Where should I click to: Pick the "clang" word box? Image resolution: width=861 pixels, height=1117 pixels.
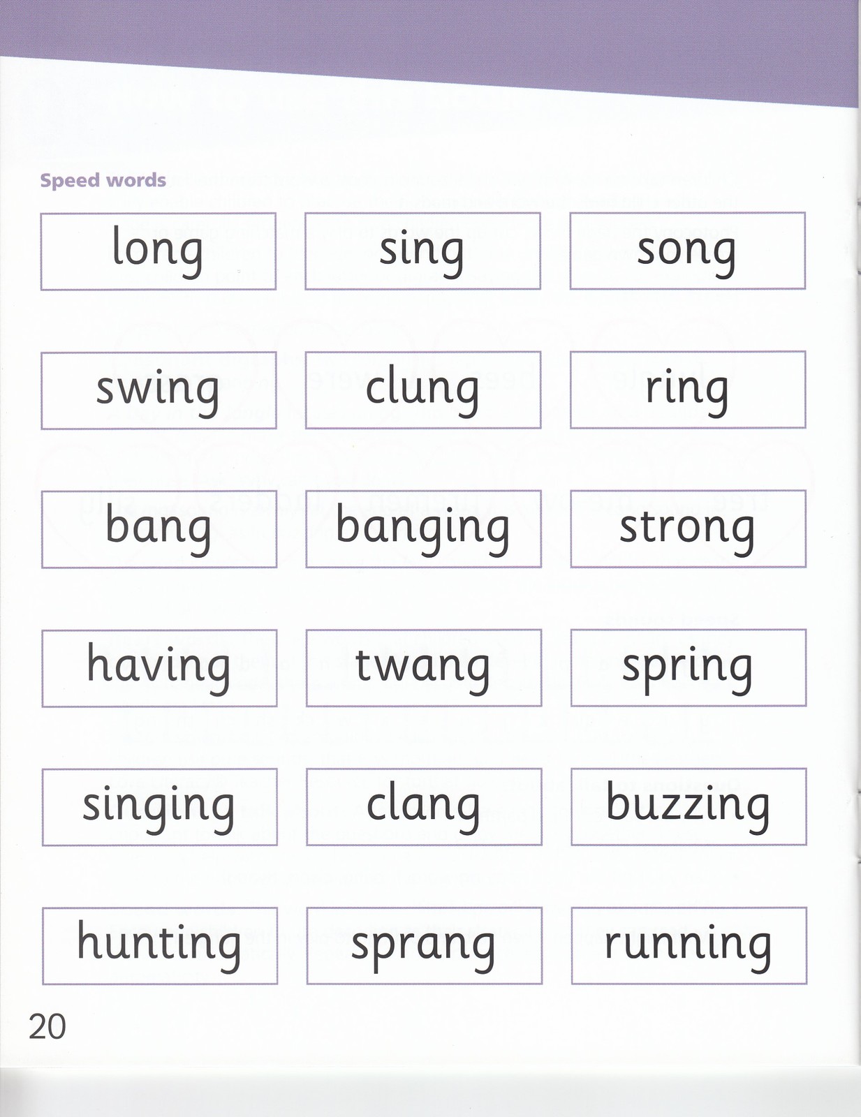pyautogui.click(x=424, y=807)
